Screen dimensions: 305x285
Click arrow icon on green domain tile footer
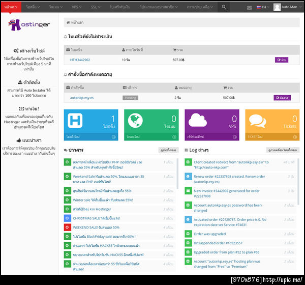pyautogui.click(x=174, y=137)
